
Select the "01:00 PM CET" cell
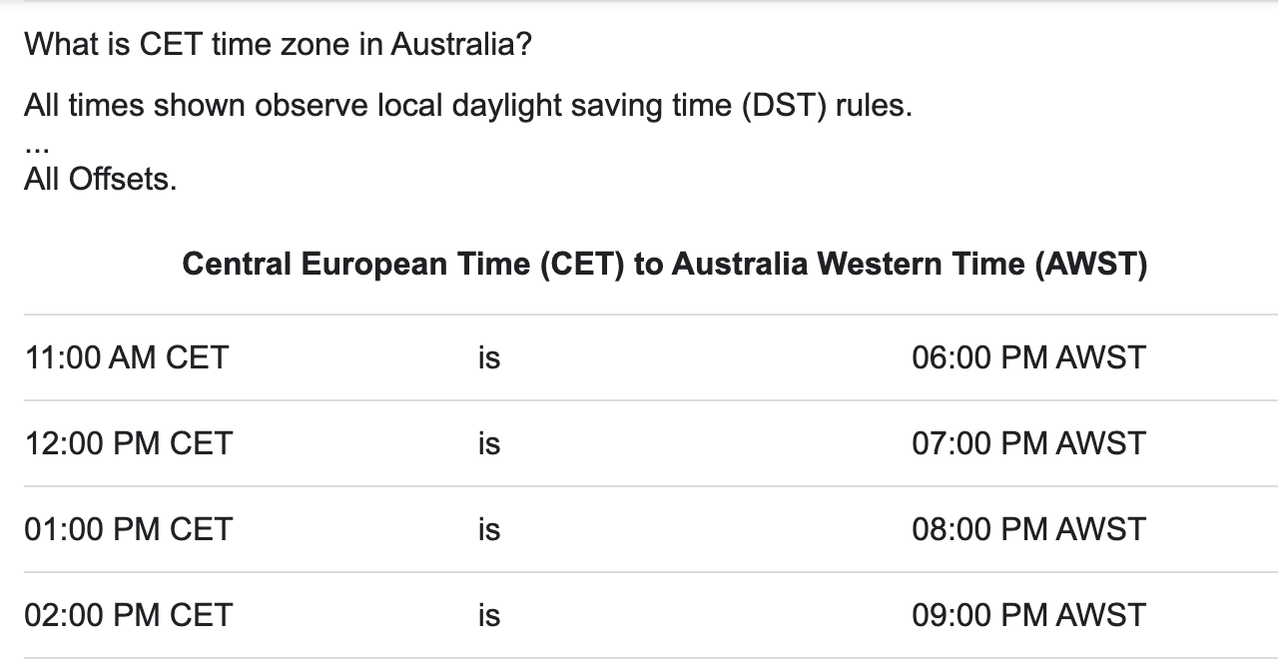(x=129, y=529)
